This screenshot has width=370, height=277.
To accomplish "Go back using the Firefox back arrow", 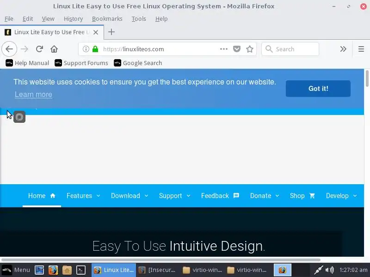I will coord(9,49).
